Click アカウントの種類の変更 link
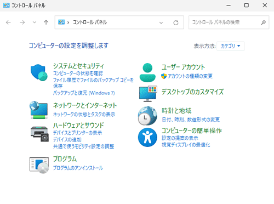 click(x=190, y=76)
